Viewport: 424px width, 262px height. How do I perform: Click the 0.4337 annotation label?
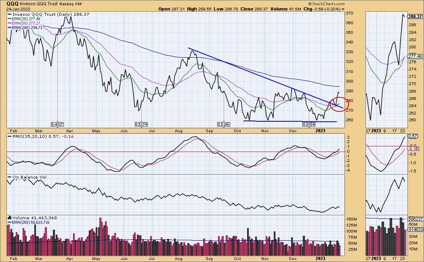57,125
